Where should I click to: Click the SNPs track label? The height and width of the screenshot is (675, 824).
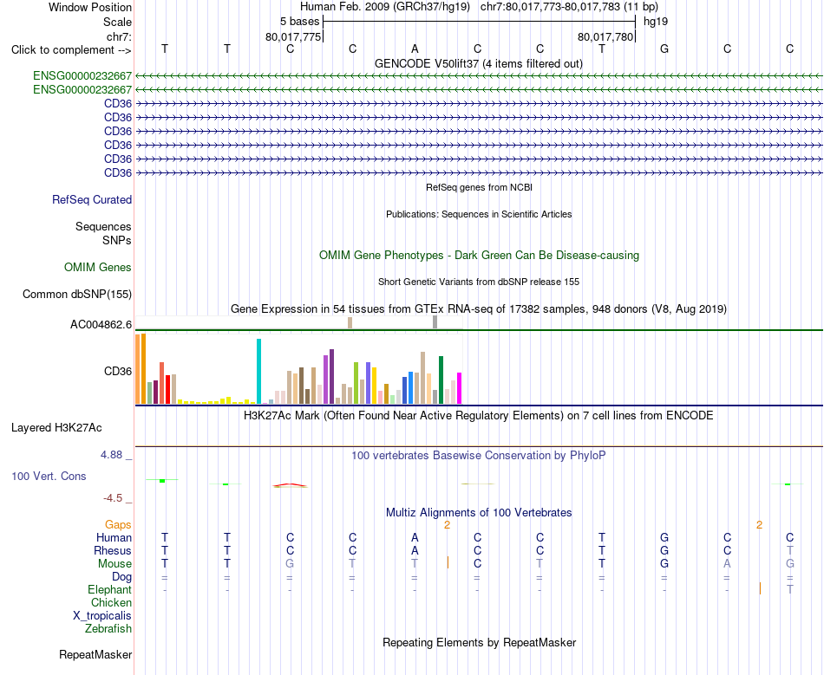pyautogui.click(x=117, y=240)
